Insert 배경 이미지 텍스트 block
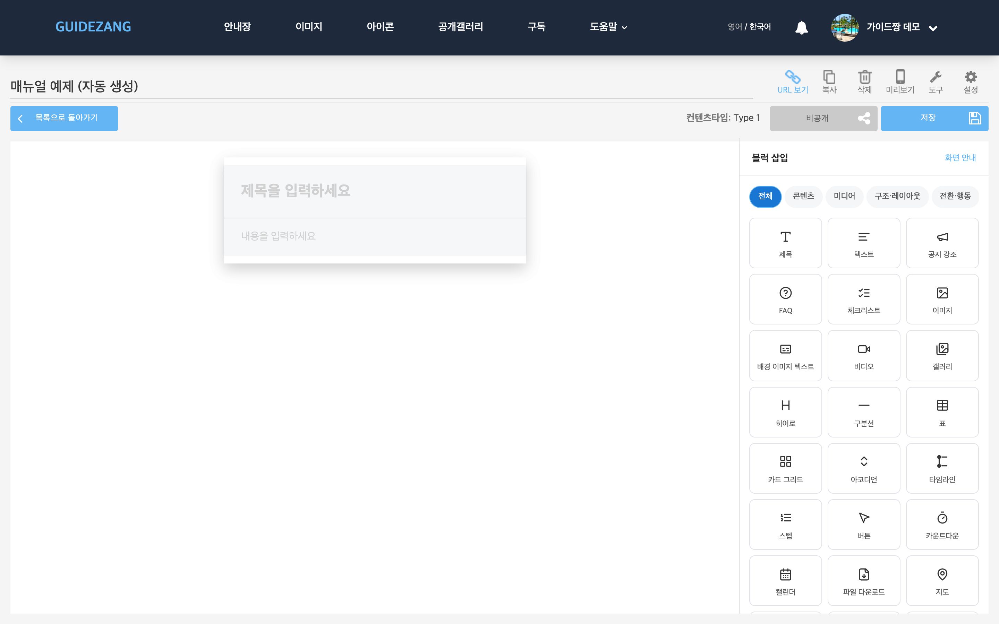This screenshot has width=999, height=624. (785, 355)
